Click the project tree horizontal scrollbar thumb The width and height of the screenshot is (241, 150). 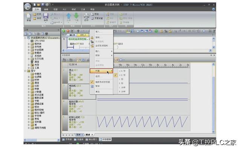point(32,140)
